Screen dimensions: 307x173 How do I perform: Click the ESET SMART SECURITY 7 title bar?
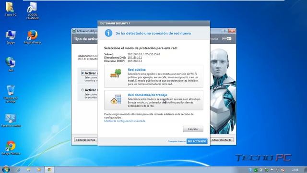153,24
